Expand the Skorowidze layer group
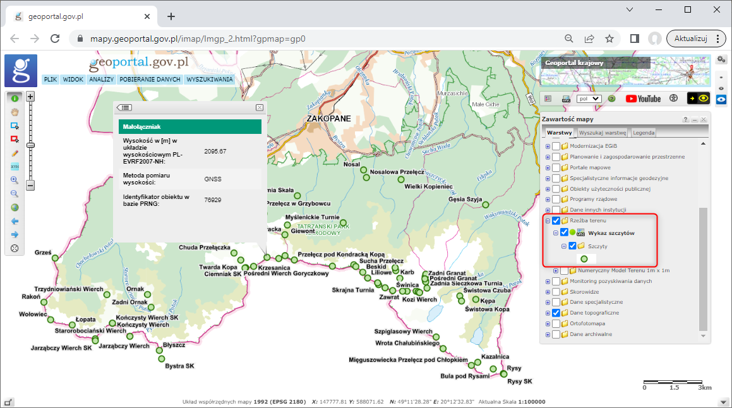 pos(548,292)
